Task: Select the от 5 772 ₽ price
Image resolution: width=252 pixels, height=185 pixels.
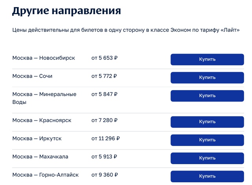Action: coord(104,76)
